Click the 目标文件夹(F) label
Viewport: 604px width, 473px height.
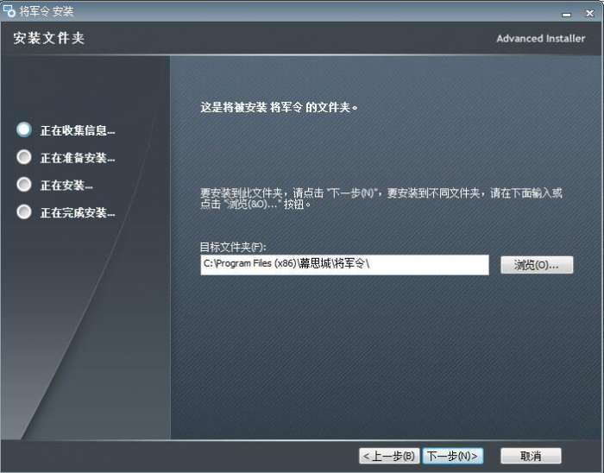233,247
